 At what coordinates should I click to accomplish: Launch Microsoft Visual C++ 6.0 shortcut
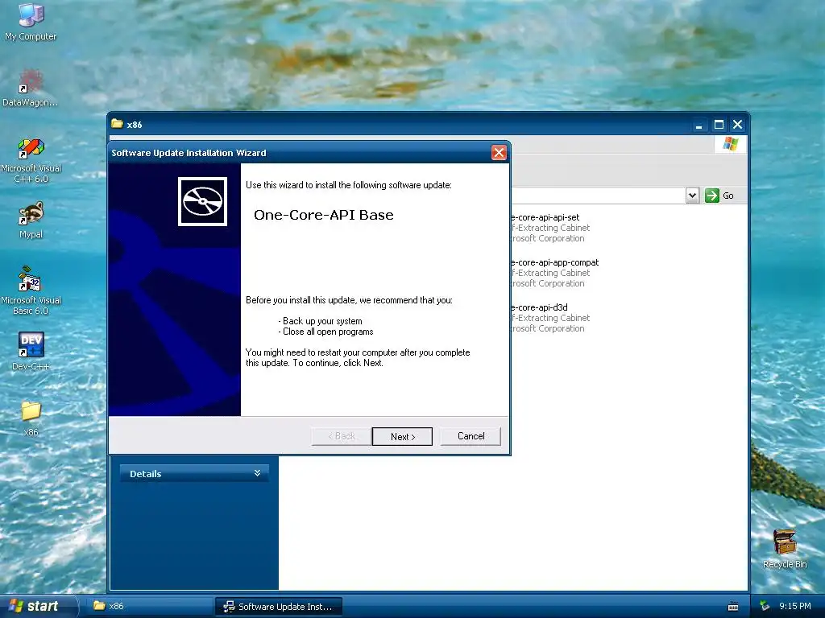tap(31, 160)
